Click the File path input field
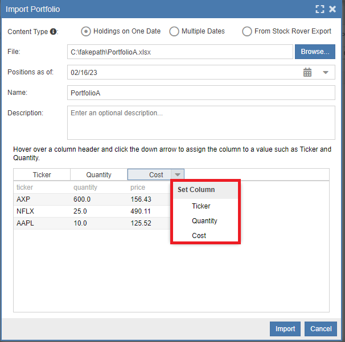The width and height of the screenshot is (345, 342). pos(179,52)
